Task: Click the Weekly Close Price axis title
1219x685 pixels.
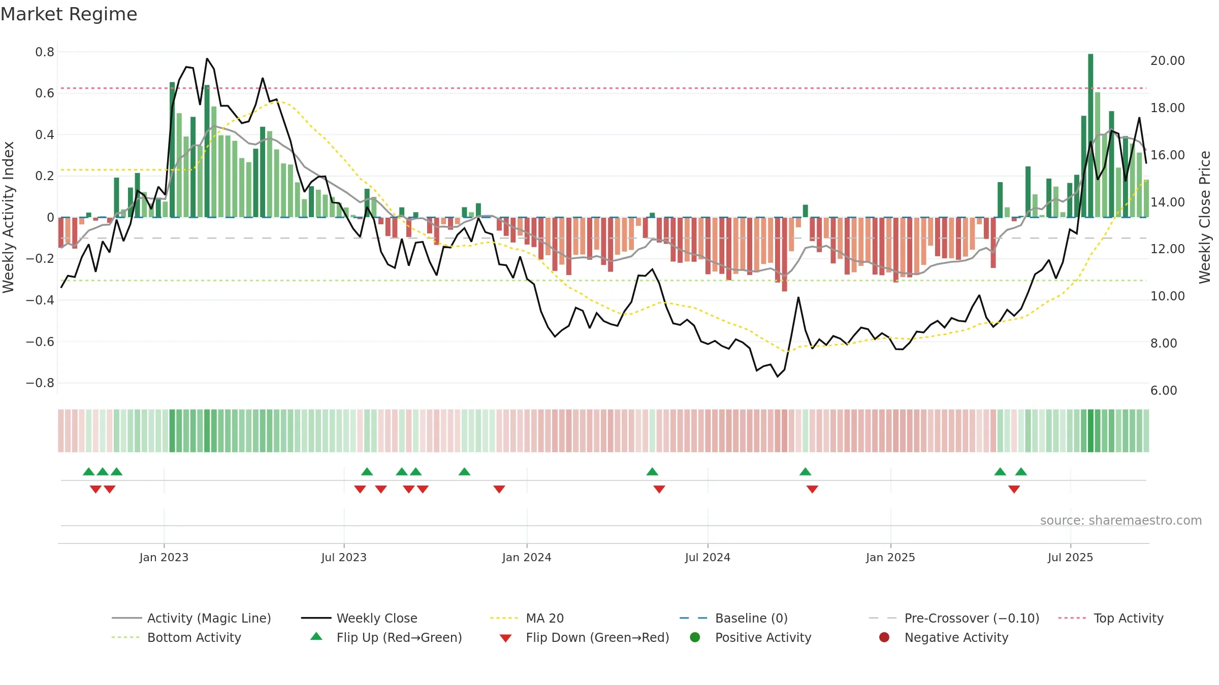Action: click(x=1205, y=217)
